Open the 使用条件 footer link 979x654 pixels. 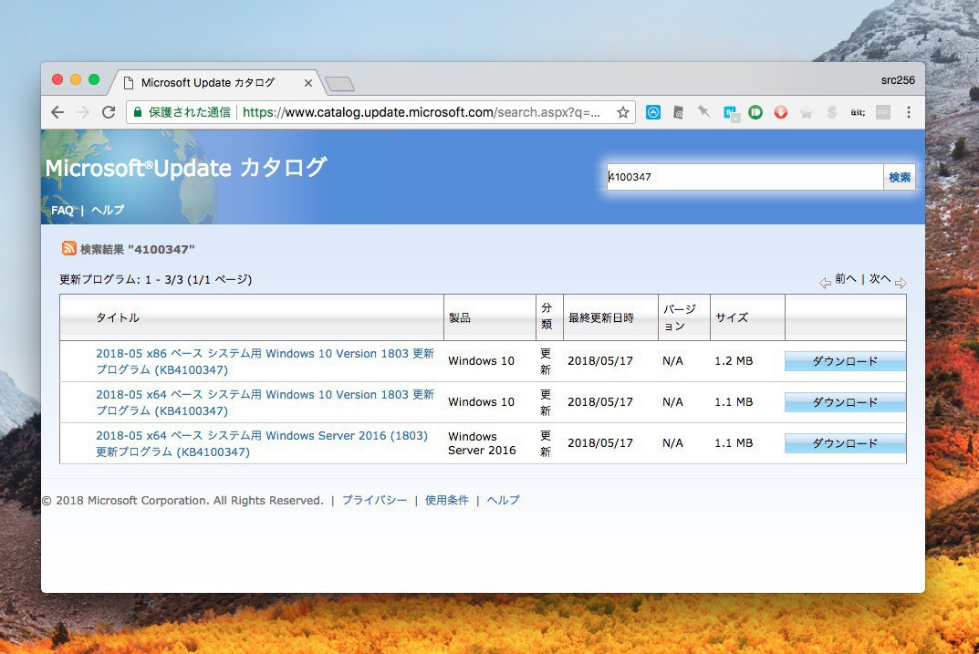pyautogui.click(x=446, y=500)
